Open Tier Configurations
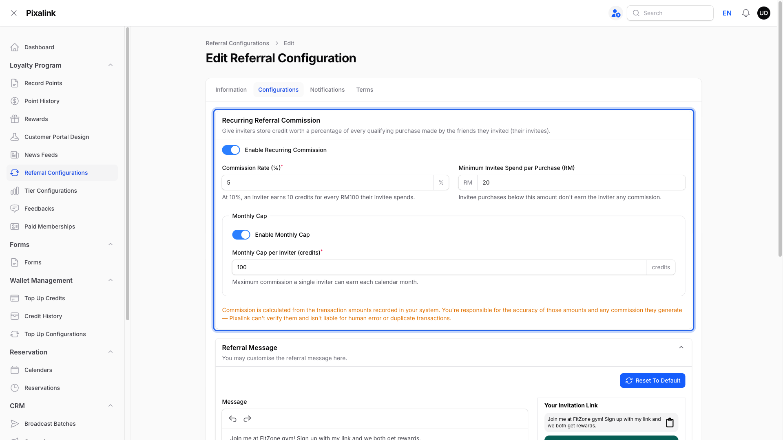783x440 pixels. point(62,191)
